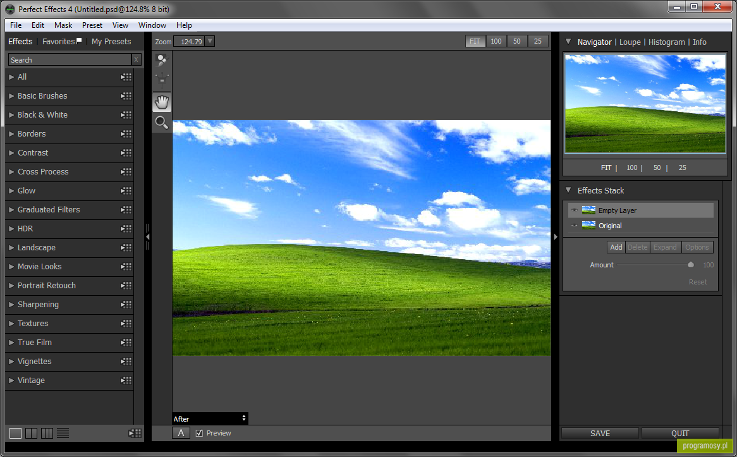Switch to the Histogram tab

coord(666,42)
